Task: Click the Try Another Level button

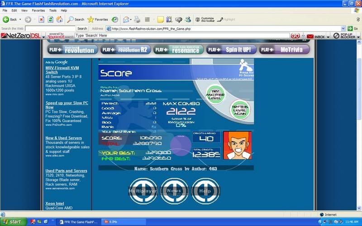Action: 215,94
